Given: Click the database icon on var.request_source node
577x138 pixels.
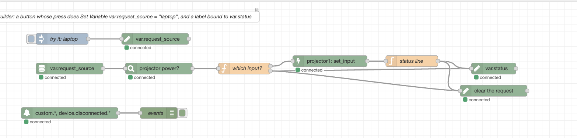Looking at the screenshot, I should 42,68.
